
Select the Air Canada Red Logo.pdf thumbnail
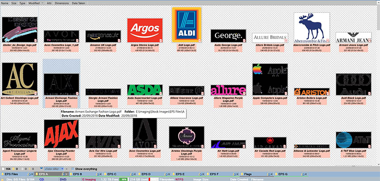pyautogui.click(x=270, y=143)
